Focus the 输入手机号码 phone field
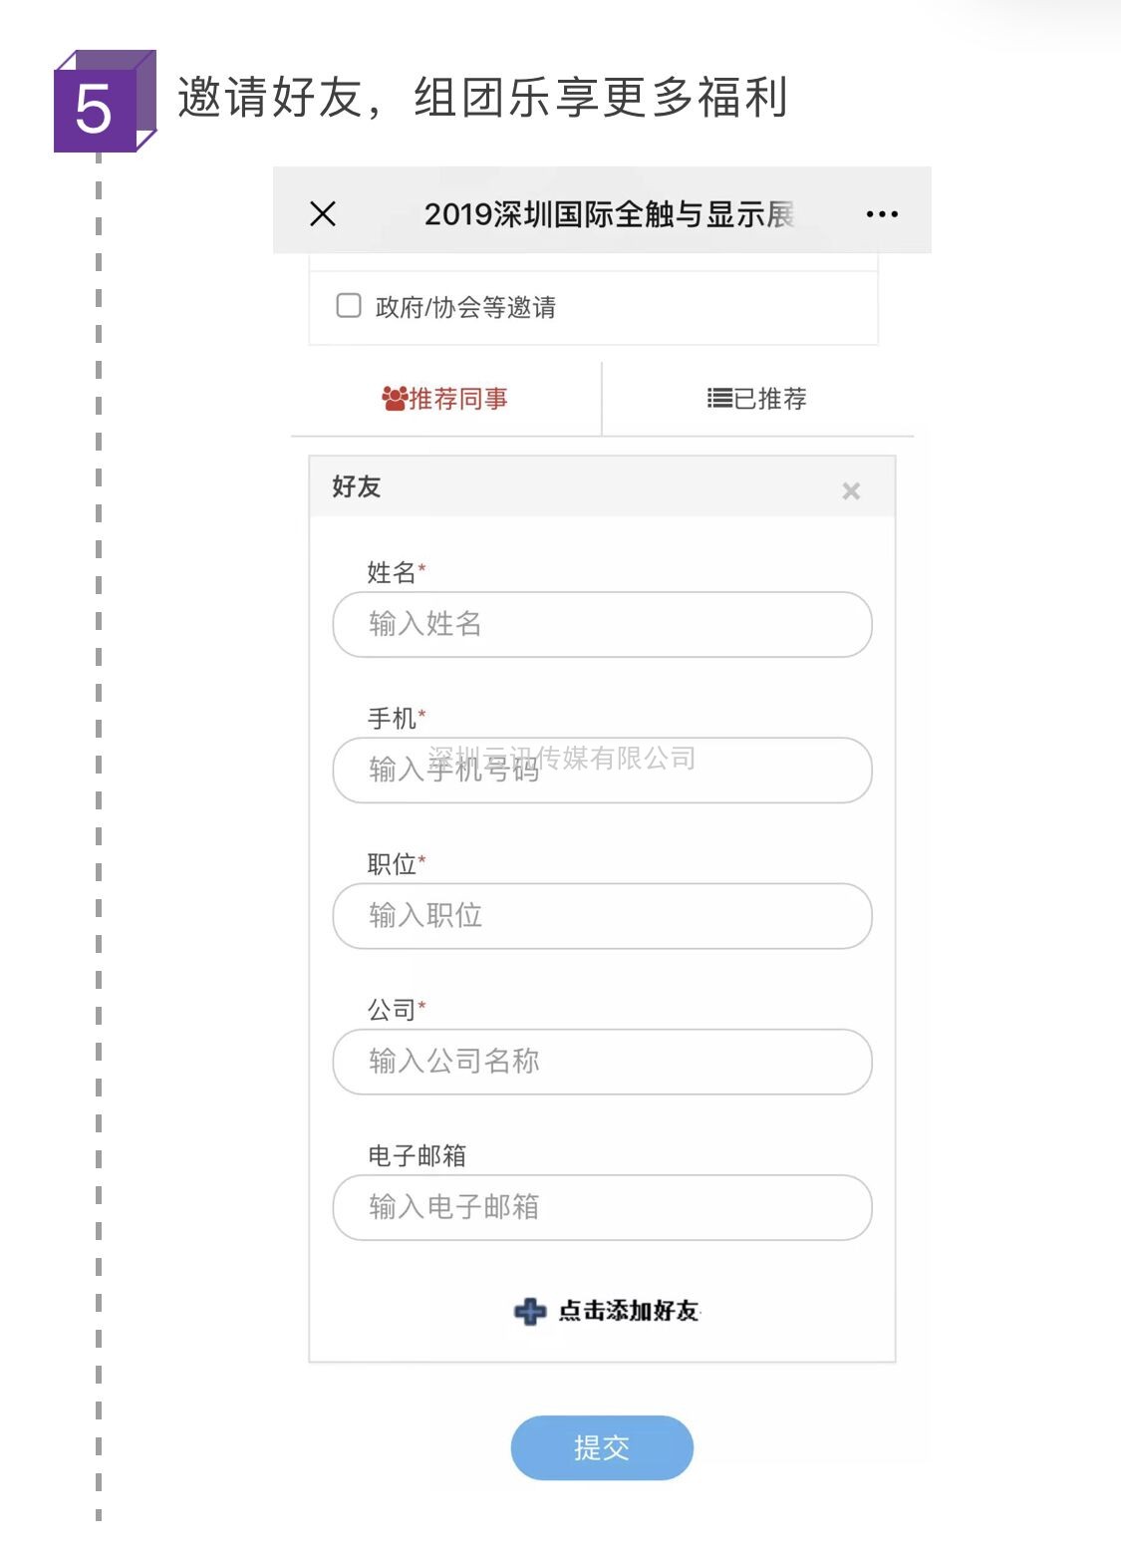 click(603, 770)
